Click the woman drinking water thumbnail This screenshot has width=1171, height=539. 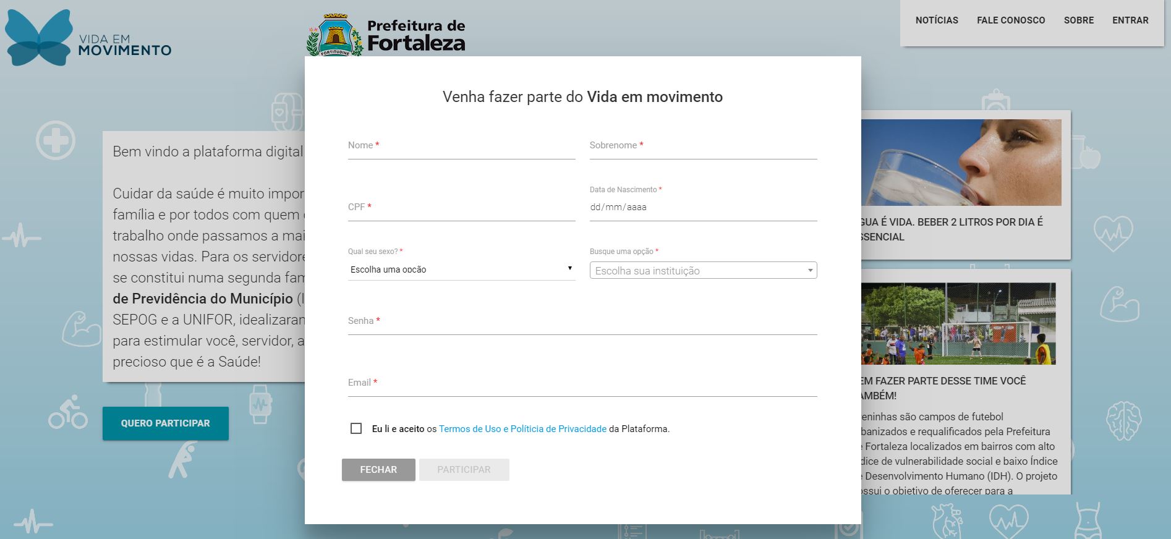click(x=961, y=163)
